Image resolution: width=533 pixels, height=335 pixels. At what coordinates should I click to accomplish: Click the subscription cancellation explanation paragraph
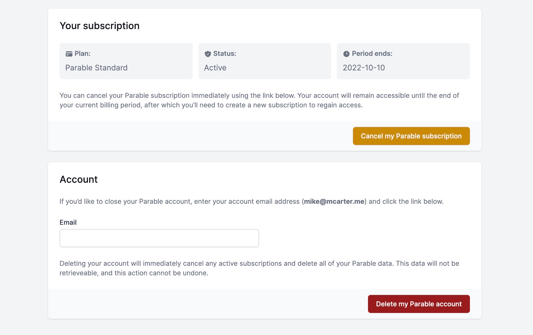click(x=259, y=100)
